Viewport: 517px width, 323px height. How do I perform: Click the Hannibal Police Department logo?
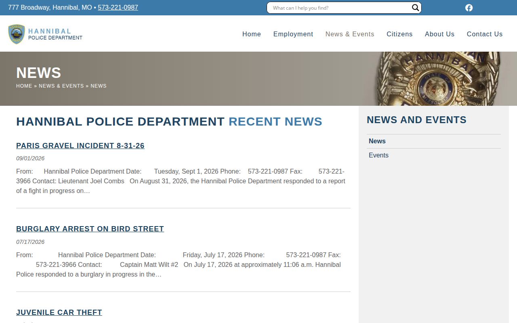click(x=45, y=34)
